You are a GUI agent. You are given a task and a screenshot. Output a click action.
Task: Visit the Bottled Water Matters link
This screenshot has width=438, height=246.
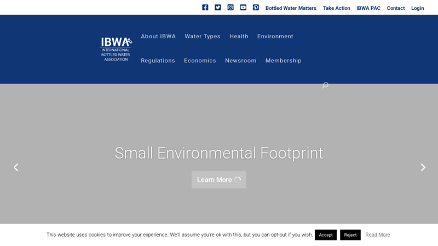[291, 8]
